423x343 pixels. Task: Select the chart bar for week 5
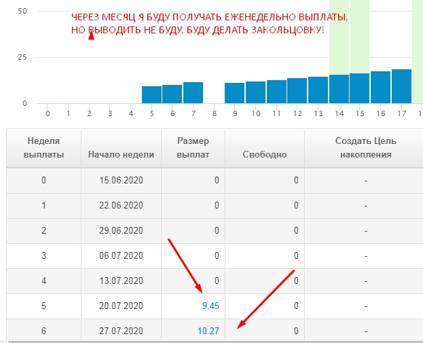151,94
